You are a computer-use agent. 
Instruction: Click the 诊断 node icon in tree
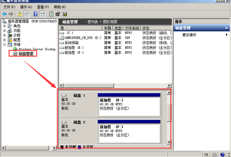pyautogui.click(x=10, y=35)
